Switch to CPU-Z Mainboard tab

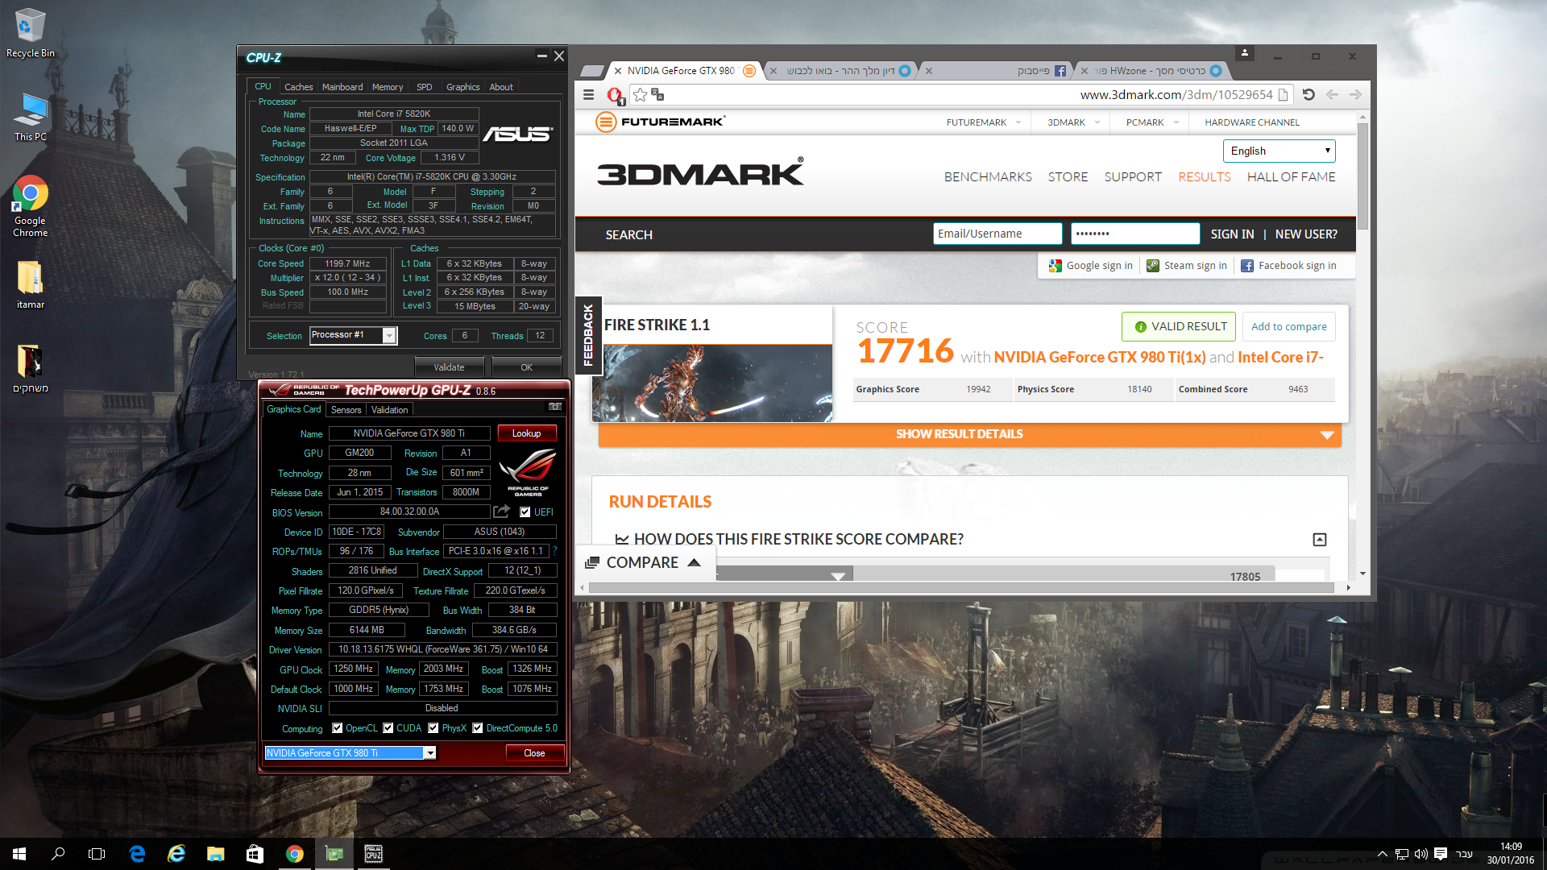tap(342, 87)
